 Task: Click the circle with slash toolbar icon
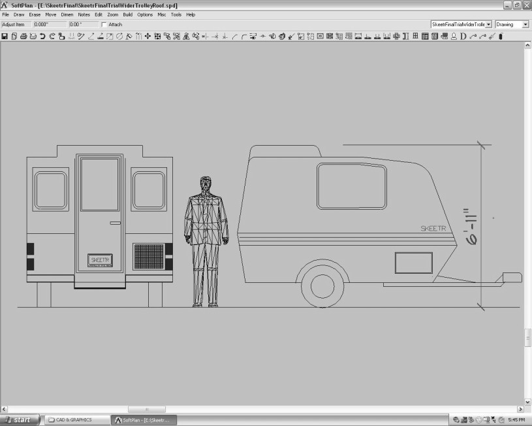[119, 37]
